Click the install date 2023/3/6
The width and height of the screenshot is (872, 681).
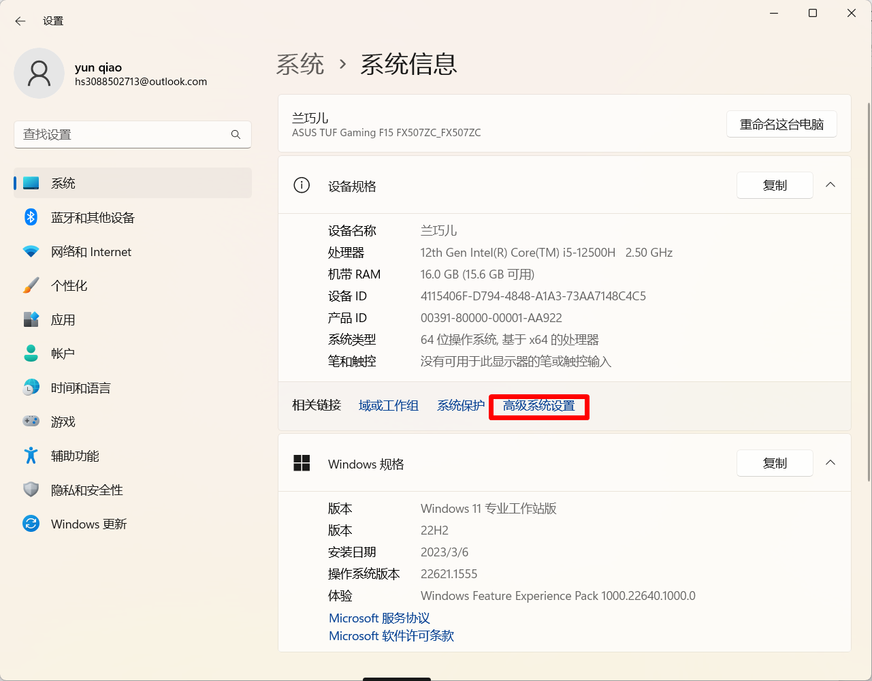point(445,552)
